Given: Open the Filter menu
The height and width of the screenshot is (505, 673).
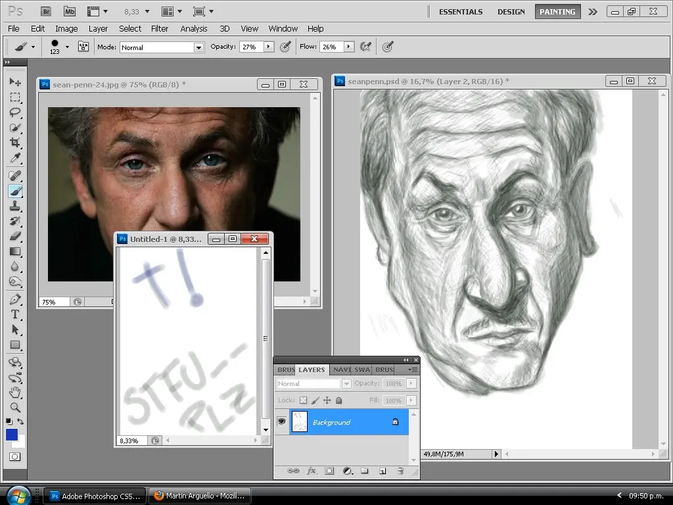Looking at the screenshot, I should (x=160, y=28).
